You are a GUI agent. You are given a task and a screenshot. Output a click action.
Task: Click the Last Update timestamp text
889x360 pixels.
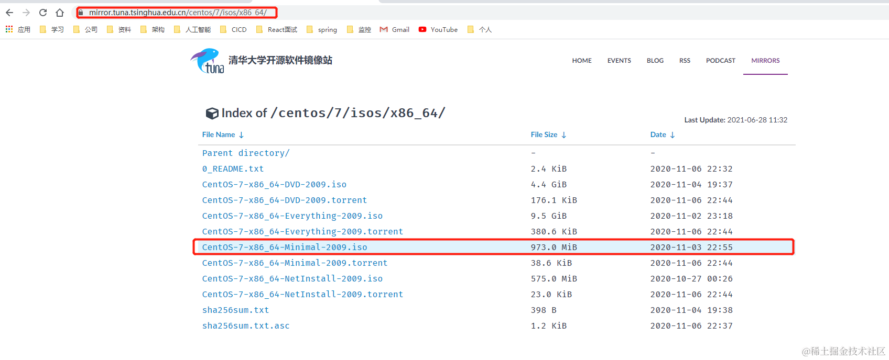pos(736,120)
